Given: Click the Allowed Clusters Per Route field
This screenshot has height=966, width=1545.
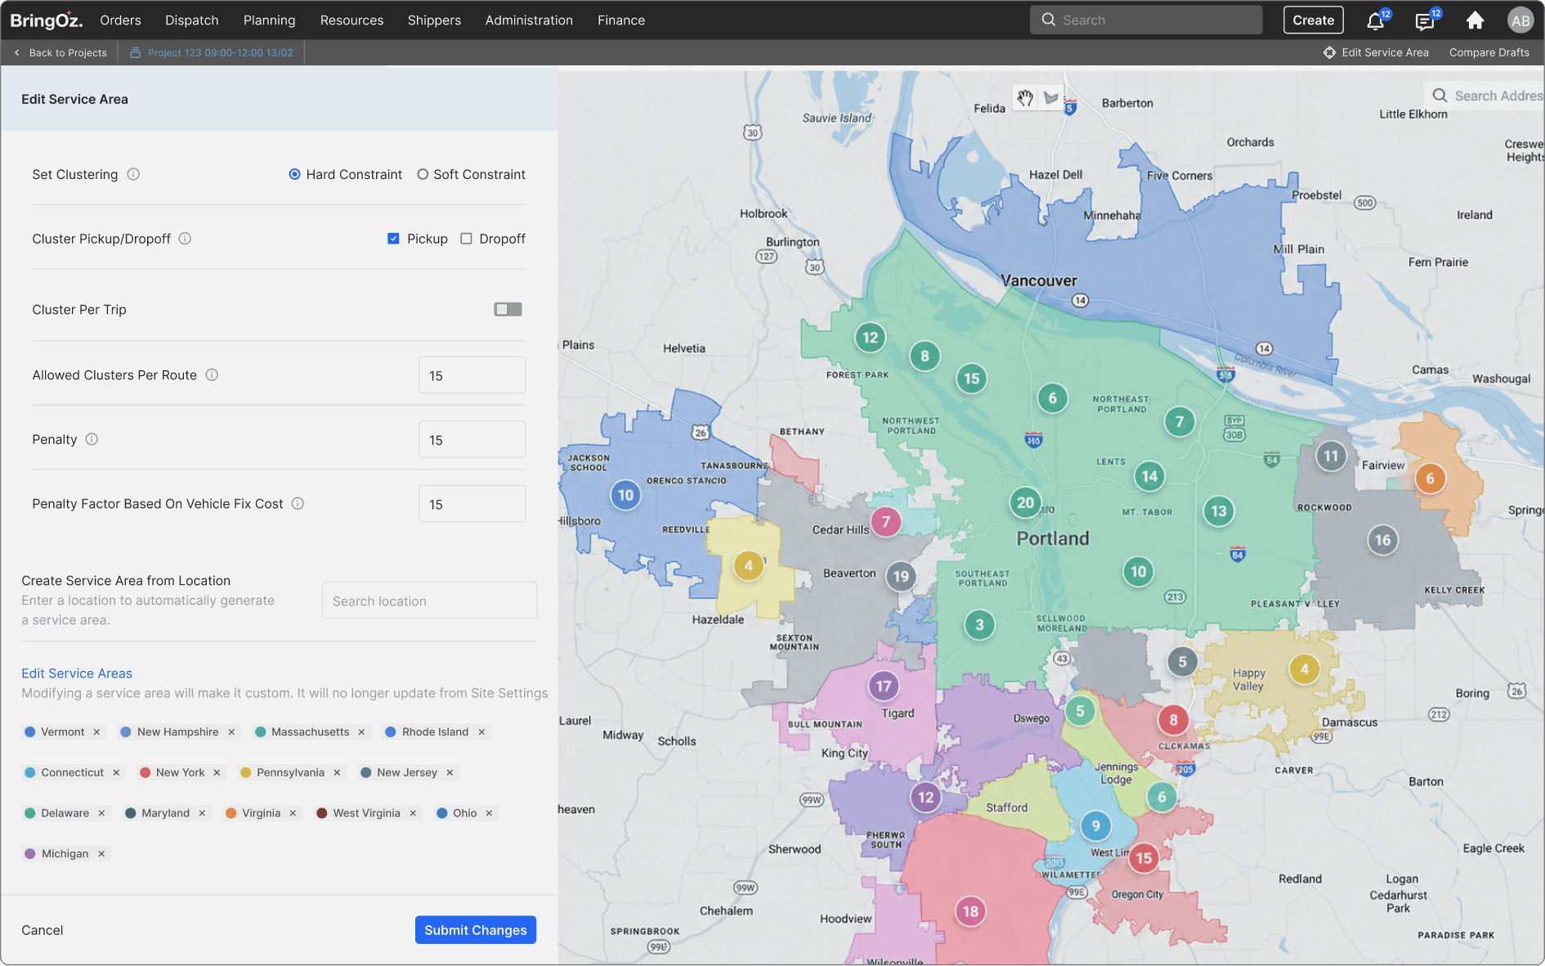Looking at the screenshot, I should [472, 375].
